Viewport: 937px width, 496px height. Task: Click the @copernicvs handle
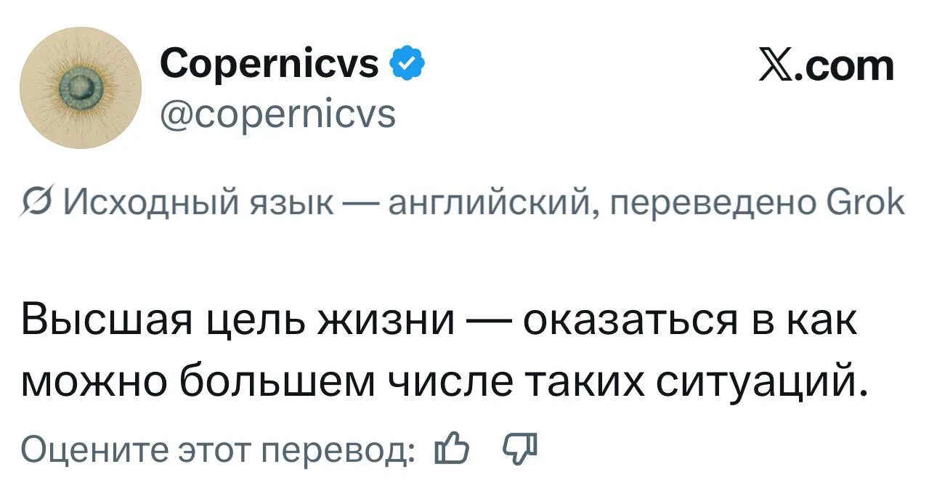277,113
